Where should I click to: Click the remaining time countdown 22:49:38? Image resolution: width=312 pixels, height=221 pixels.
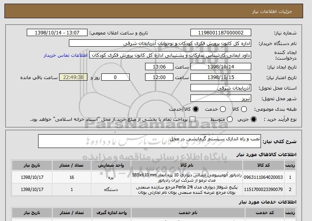[x=73, y=77]
